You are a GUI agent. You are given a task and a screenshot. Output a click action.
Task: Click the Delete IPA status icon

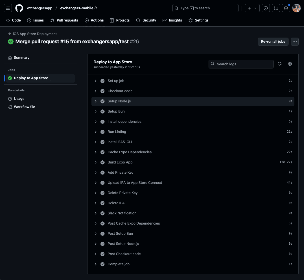(102, 203)
